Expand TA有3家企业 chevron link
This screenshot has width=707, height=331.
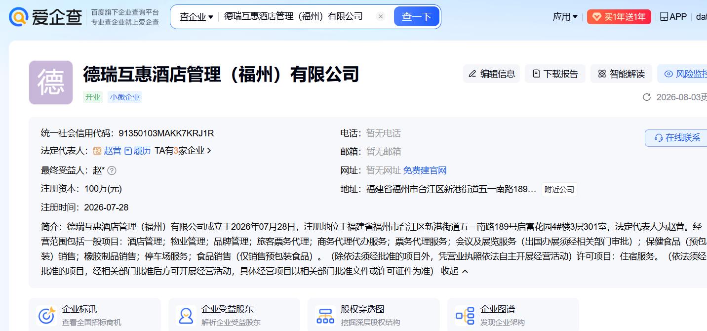[183, 151]
